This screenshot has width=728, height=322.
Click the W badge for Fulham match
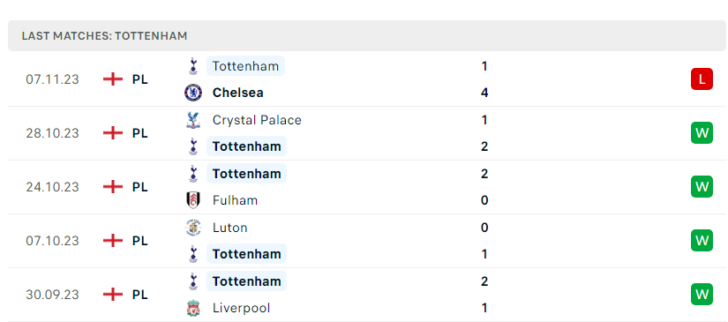[702, 187]
